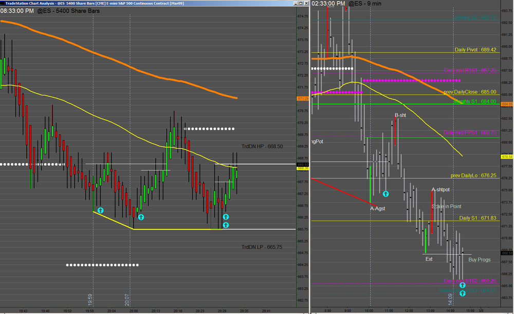This screenshot has height=314, width=514.
Task: Click the 10:00 time label on 9 min chart
Action: click(x=369, y=310)
